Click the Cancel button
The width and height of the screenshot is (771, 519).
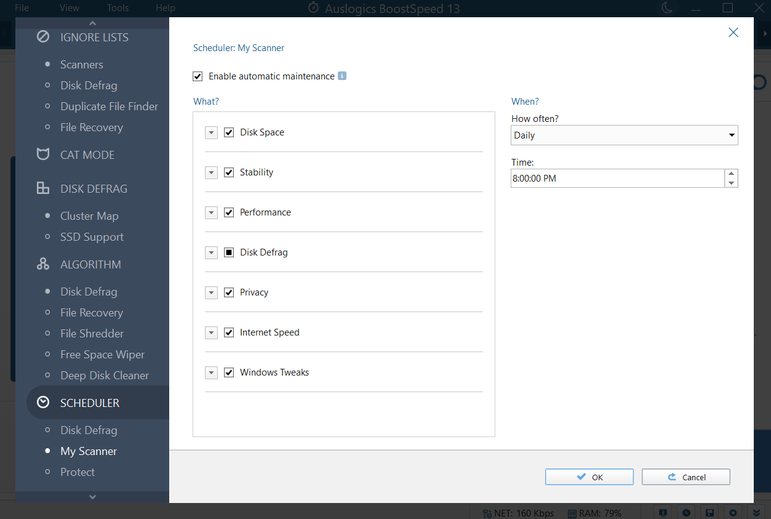(686, 477)
